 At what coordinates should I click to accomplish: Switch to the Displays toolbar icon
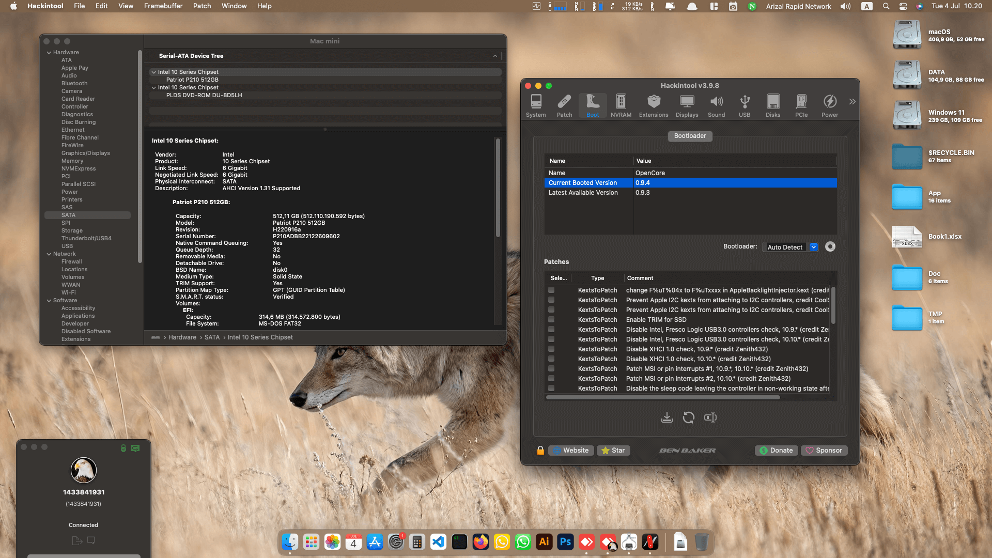click(687, 106)
